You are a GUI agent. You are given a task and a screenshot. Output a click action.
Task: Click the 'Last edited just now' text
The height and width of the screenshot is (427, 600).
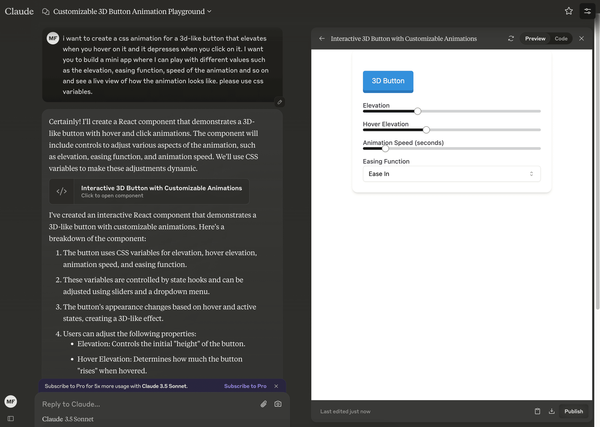(x=345, y=411)
